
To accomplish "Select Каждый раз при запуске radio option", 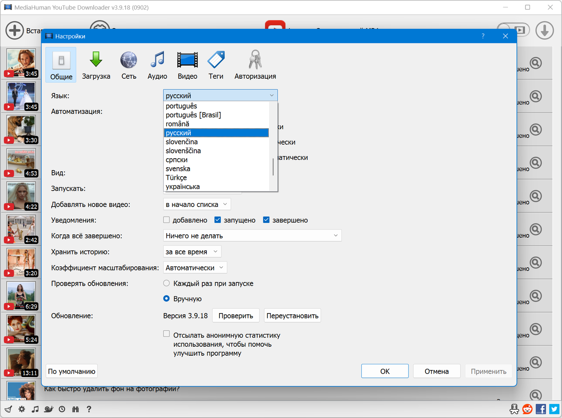I will point(167,283).
